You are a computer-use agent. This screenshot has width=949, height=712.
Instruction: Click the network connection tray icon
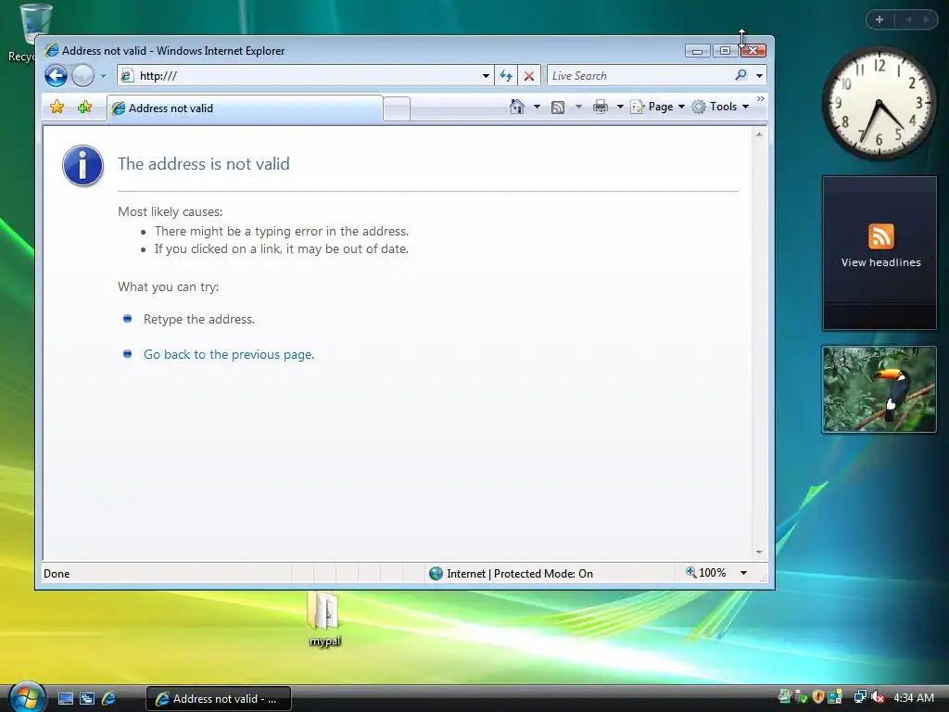(859, 697)
